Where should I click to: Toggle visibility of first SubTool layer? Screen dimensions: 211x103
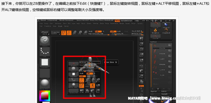[170, 45]
